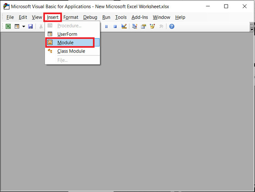
Task: Open the dropdown arrow beside Insert UserForm icon
Action: [x=24, y=26]
